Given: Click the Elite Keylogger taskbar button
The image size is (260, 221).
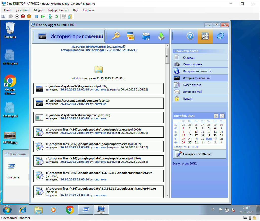Looking at the screenshot, I should click(101, 210).
